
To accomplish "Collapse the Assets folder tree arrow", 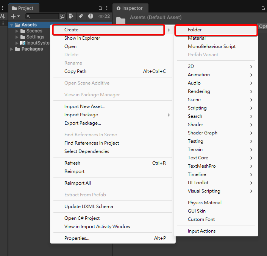I will click(x=12, y=25).
